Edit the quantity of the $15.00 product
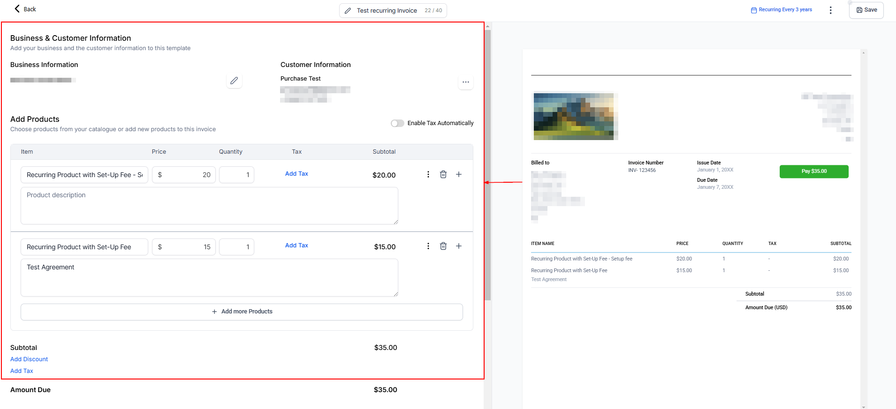The width and height of the screenshot is (896, 409). click(x=236, y=247)
